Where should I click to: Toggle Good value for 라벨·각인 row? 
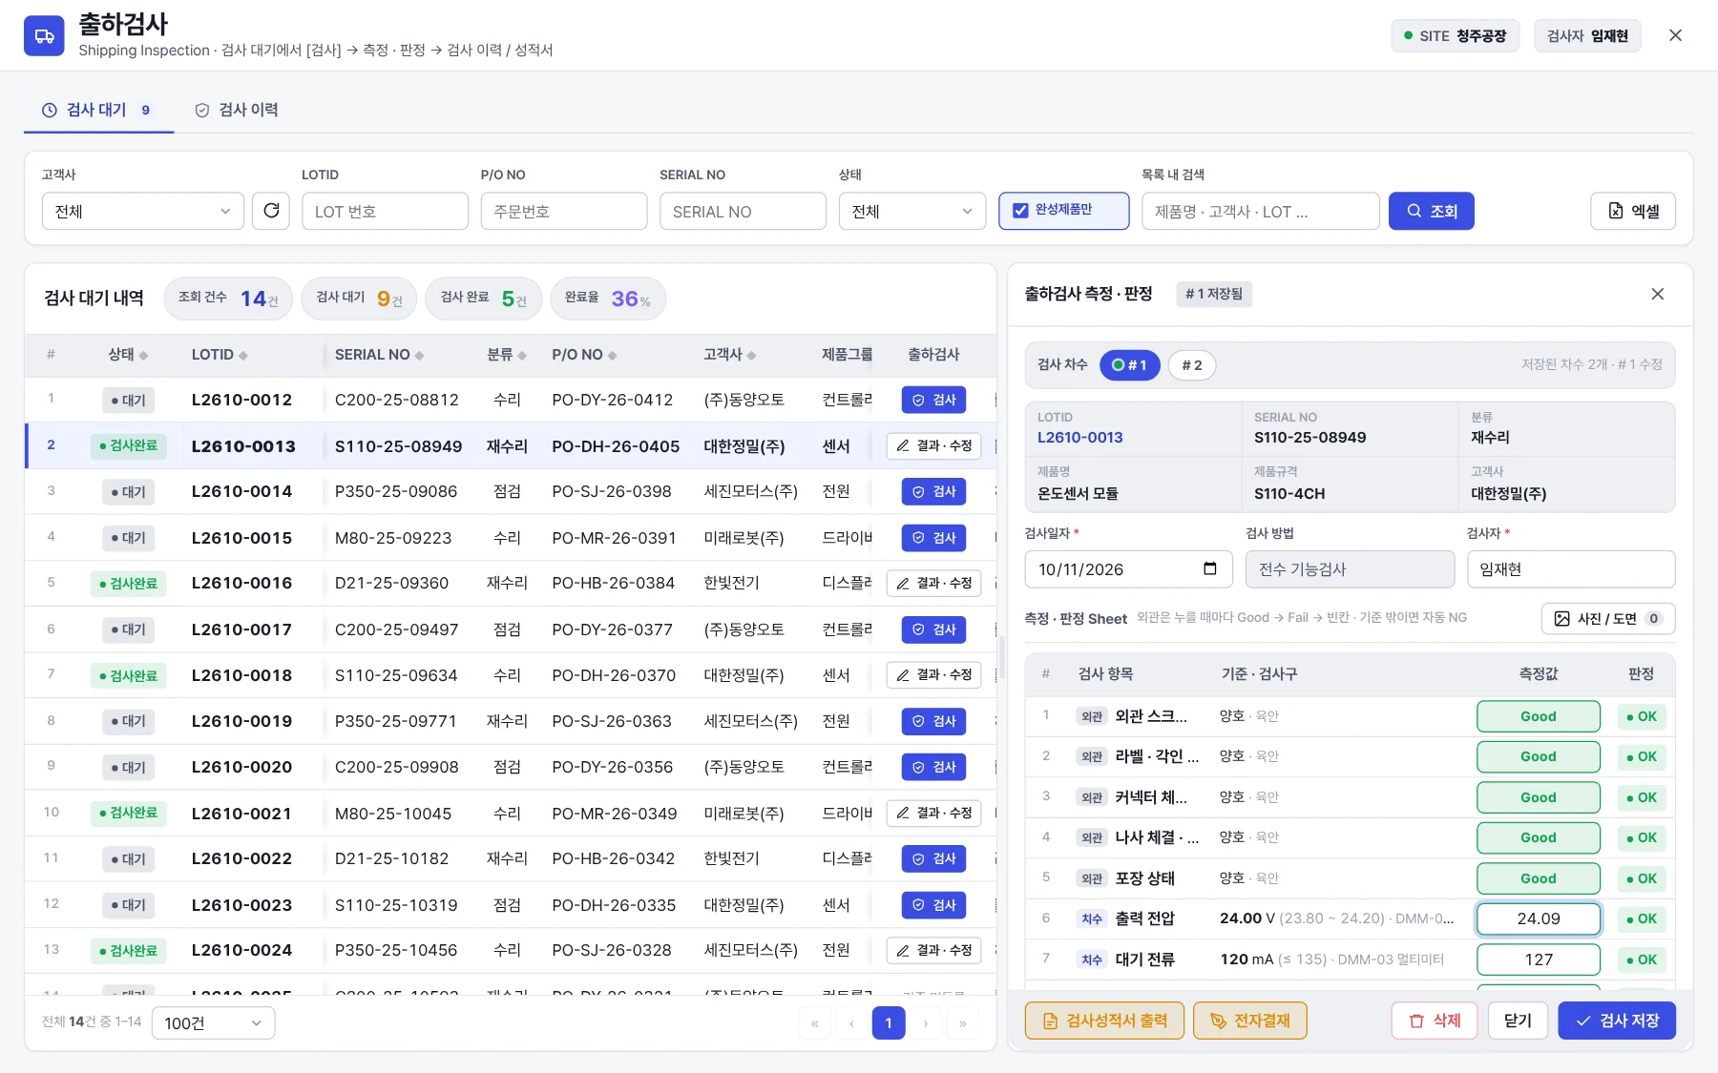pos(1538,756)
